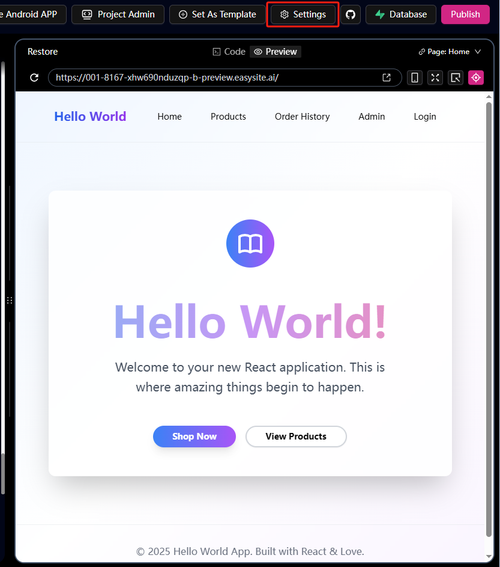Activate the element selector cursor icon

[x=456, y=78]
